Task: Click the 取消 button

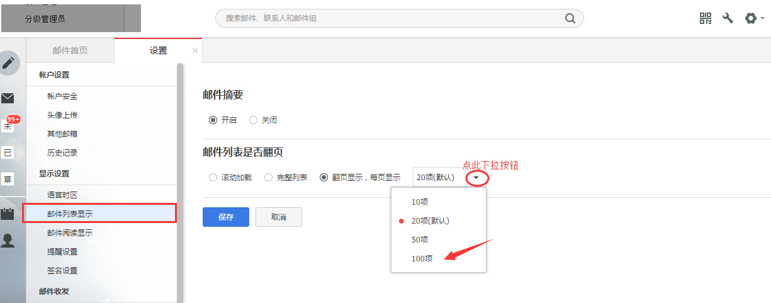Action: point(278,217)
